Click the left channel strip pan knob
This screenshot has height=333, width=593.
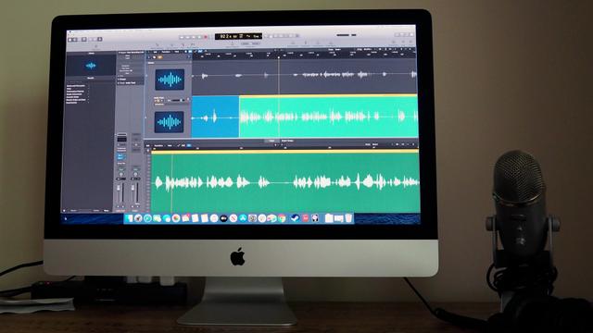click(x=121, y=174)
